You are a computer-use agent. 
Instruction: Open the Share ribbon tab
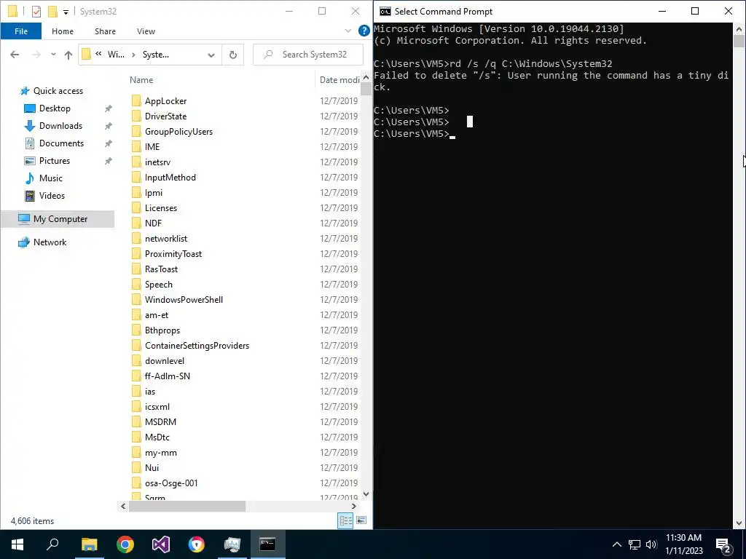(105, 31)
